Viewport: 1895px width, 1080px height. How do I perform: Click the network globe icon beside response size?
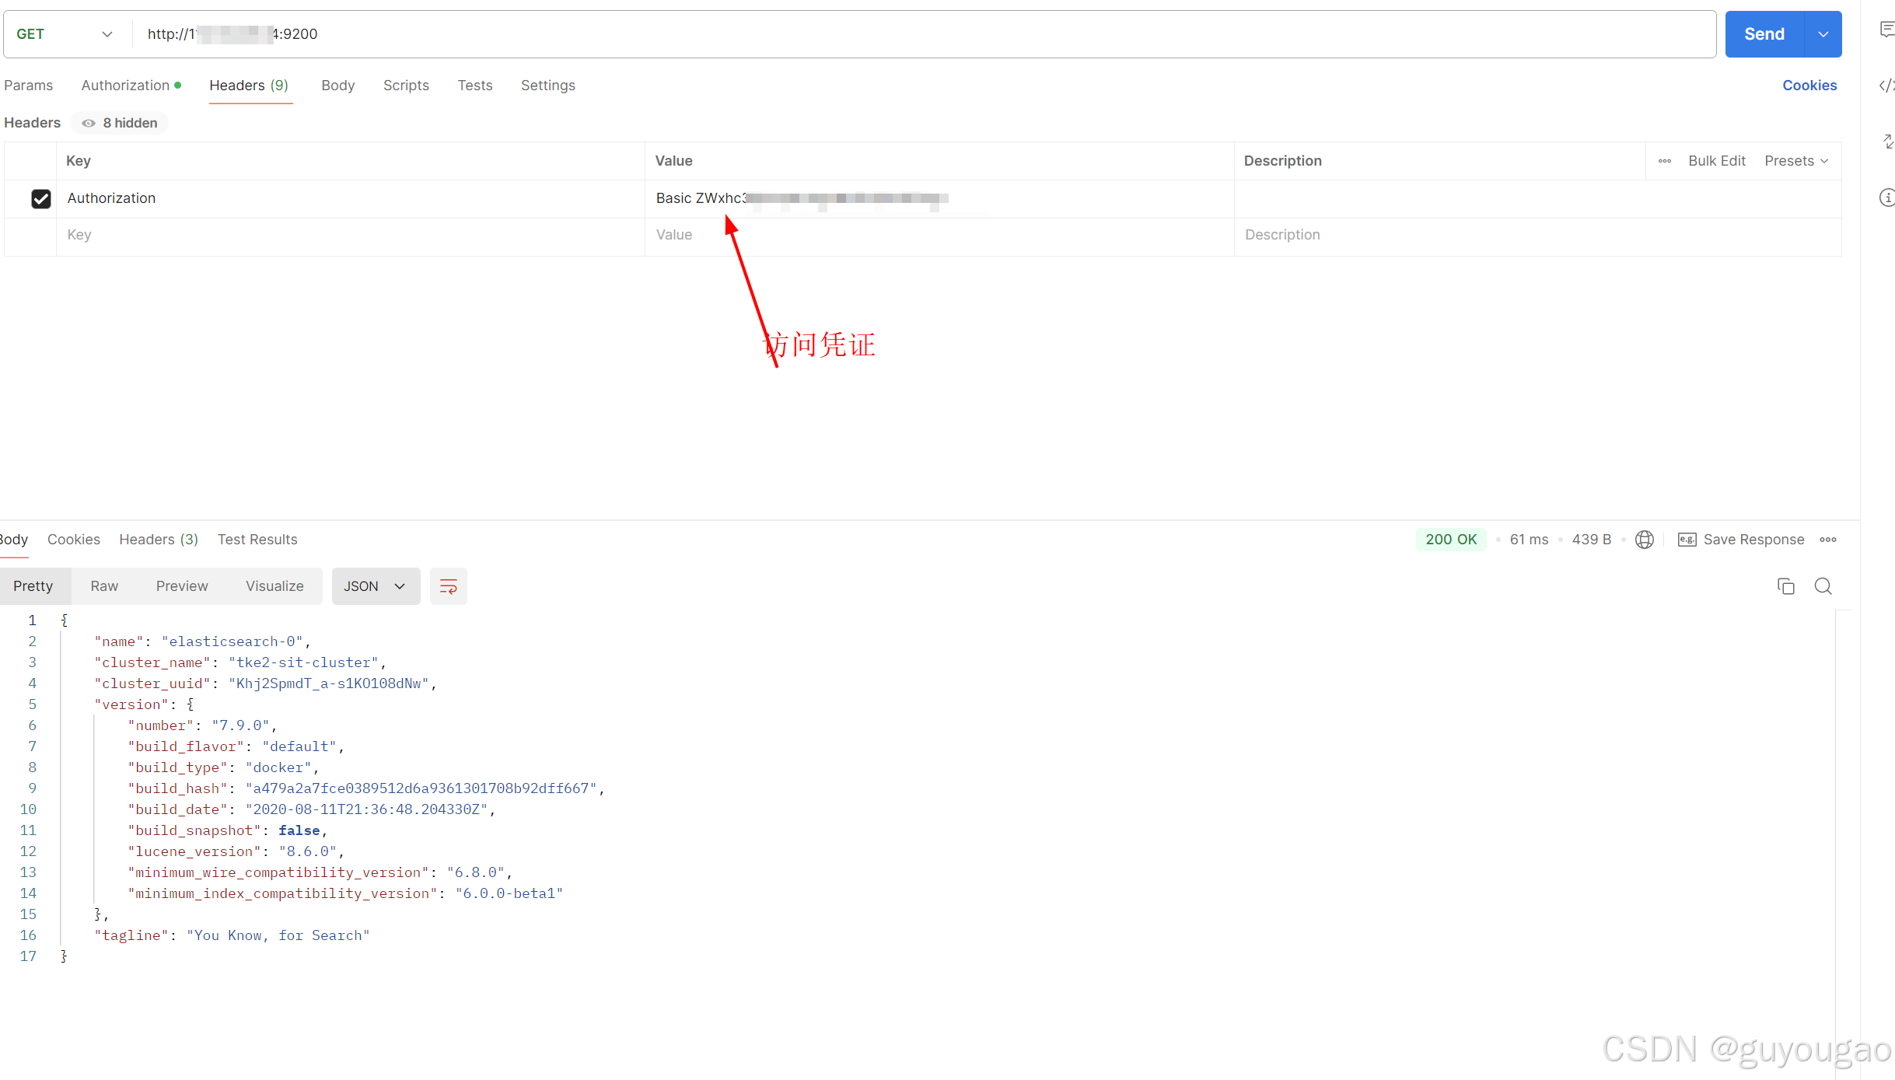click(1644, 540)
